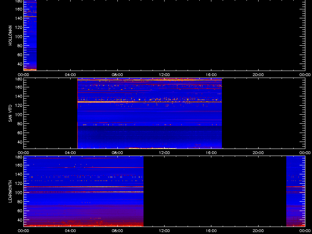312x234 pixels.
Task: Click the 120 frequency label on Learmonth axis
Action: click(x=19, y=183)
